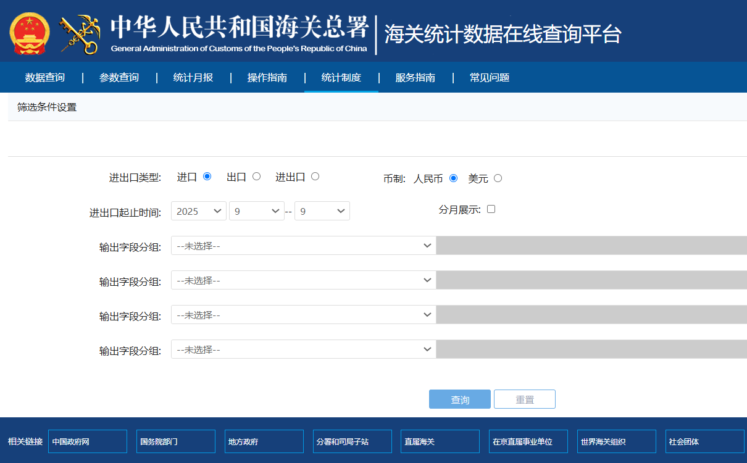This screenshot has height=463, width=747.
Task: Select the 进出口 radio button
Action: coord(315,176)
